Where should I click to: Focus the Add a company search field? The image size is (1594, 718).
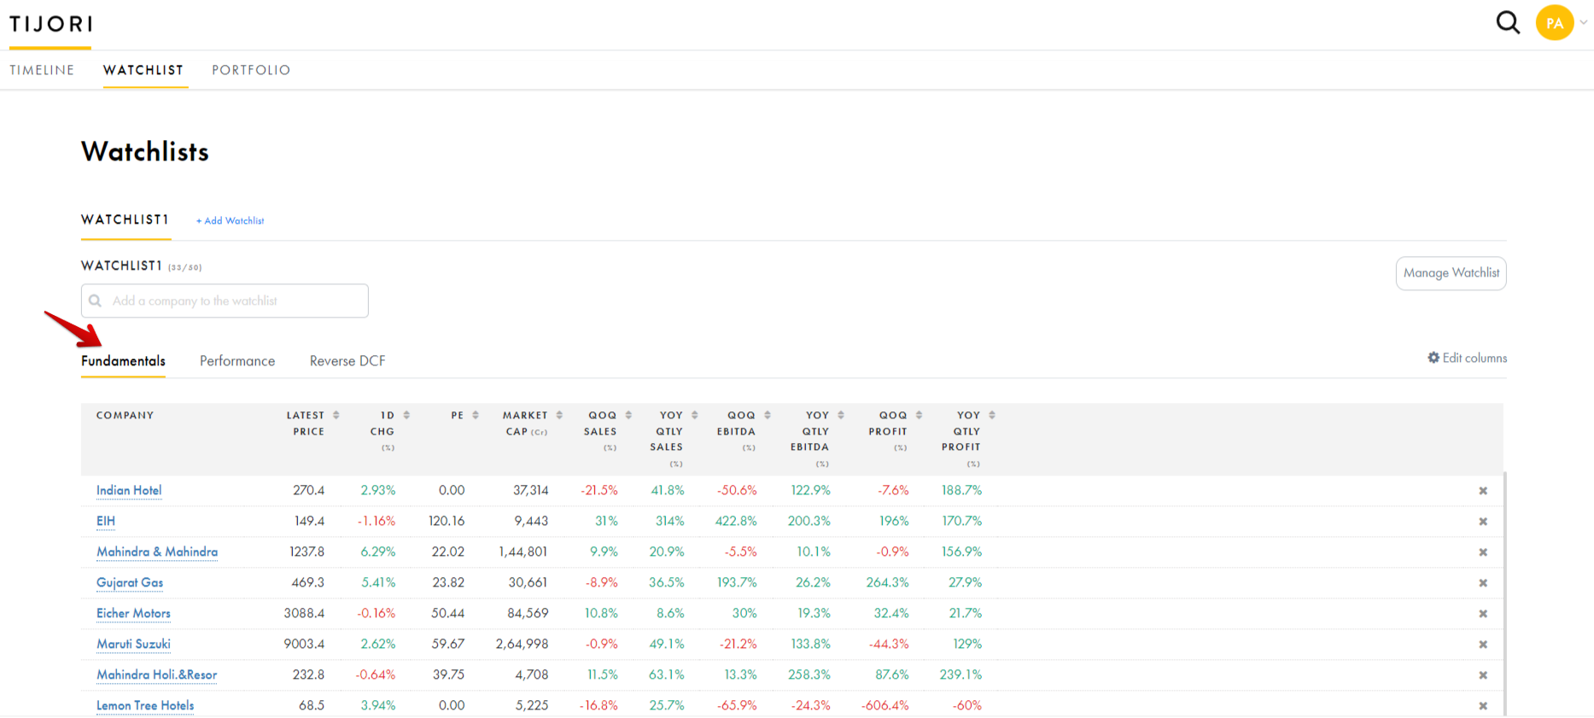[x=225, y=301]
